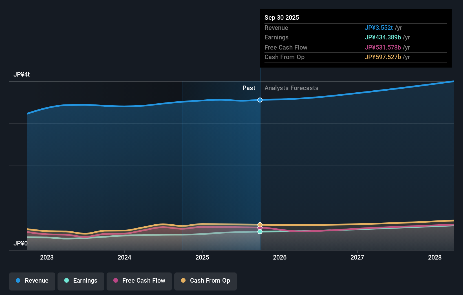The height and width of the screenshot is (295, 463).
Task: Click the Cash From Op legend button
Action: [205, 281]
